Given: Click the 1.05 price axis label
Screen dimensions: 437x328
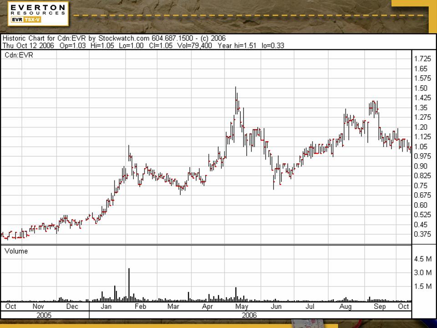Looking at the screenshot, I should (x=421, y=147).
